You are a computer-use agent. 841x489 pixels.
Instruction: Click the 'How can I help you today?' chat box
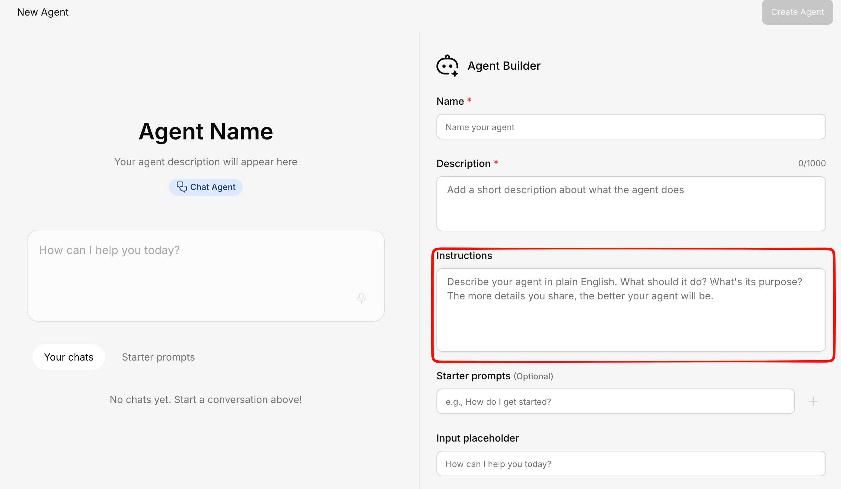[191, 269]
